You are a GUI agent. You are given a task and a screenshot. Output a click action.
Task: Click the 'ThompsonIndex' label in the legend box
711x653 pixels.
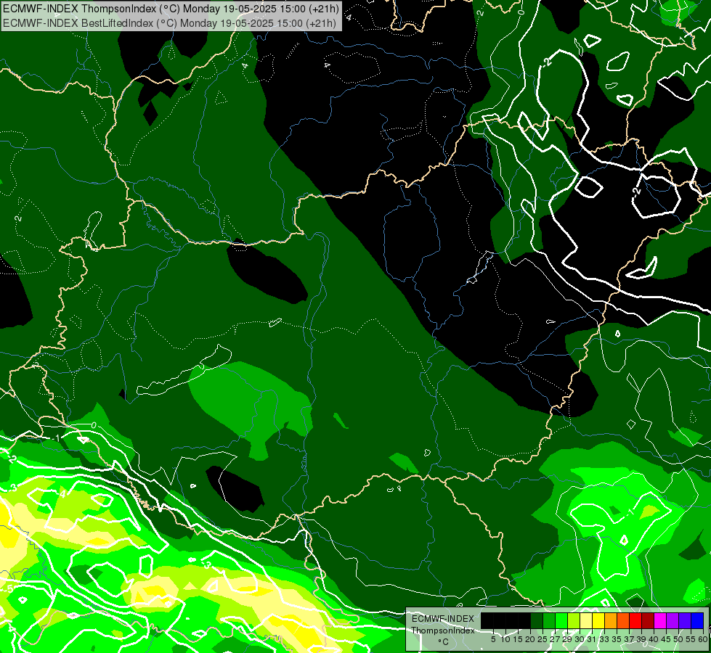[443, 631]
